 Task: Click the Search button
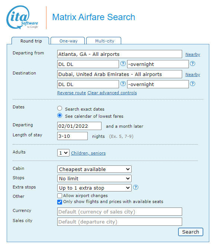coord(191,232)
